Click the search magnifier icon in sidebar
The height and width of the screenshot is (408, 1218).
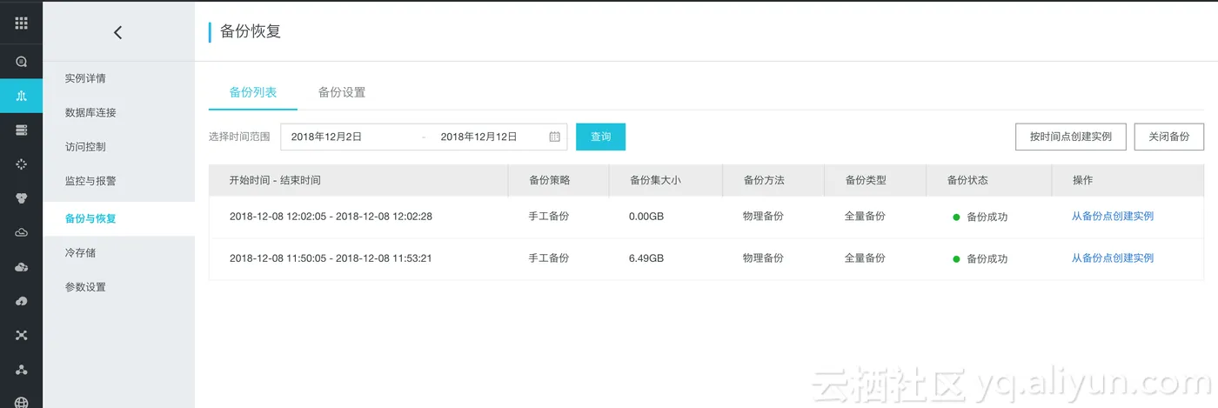tap(21, 62)
